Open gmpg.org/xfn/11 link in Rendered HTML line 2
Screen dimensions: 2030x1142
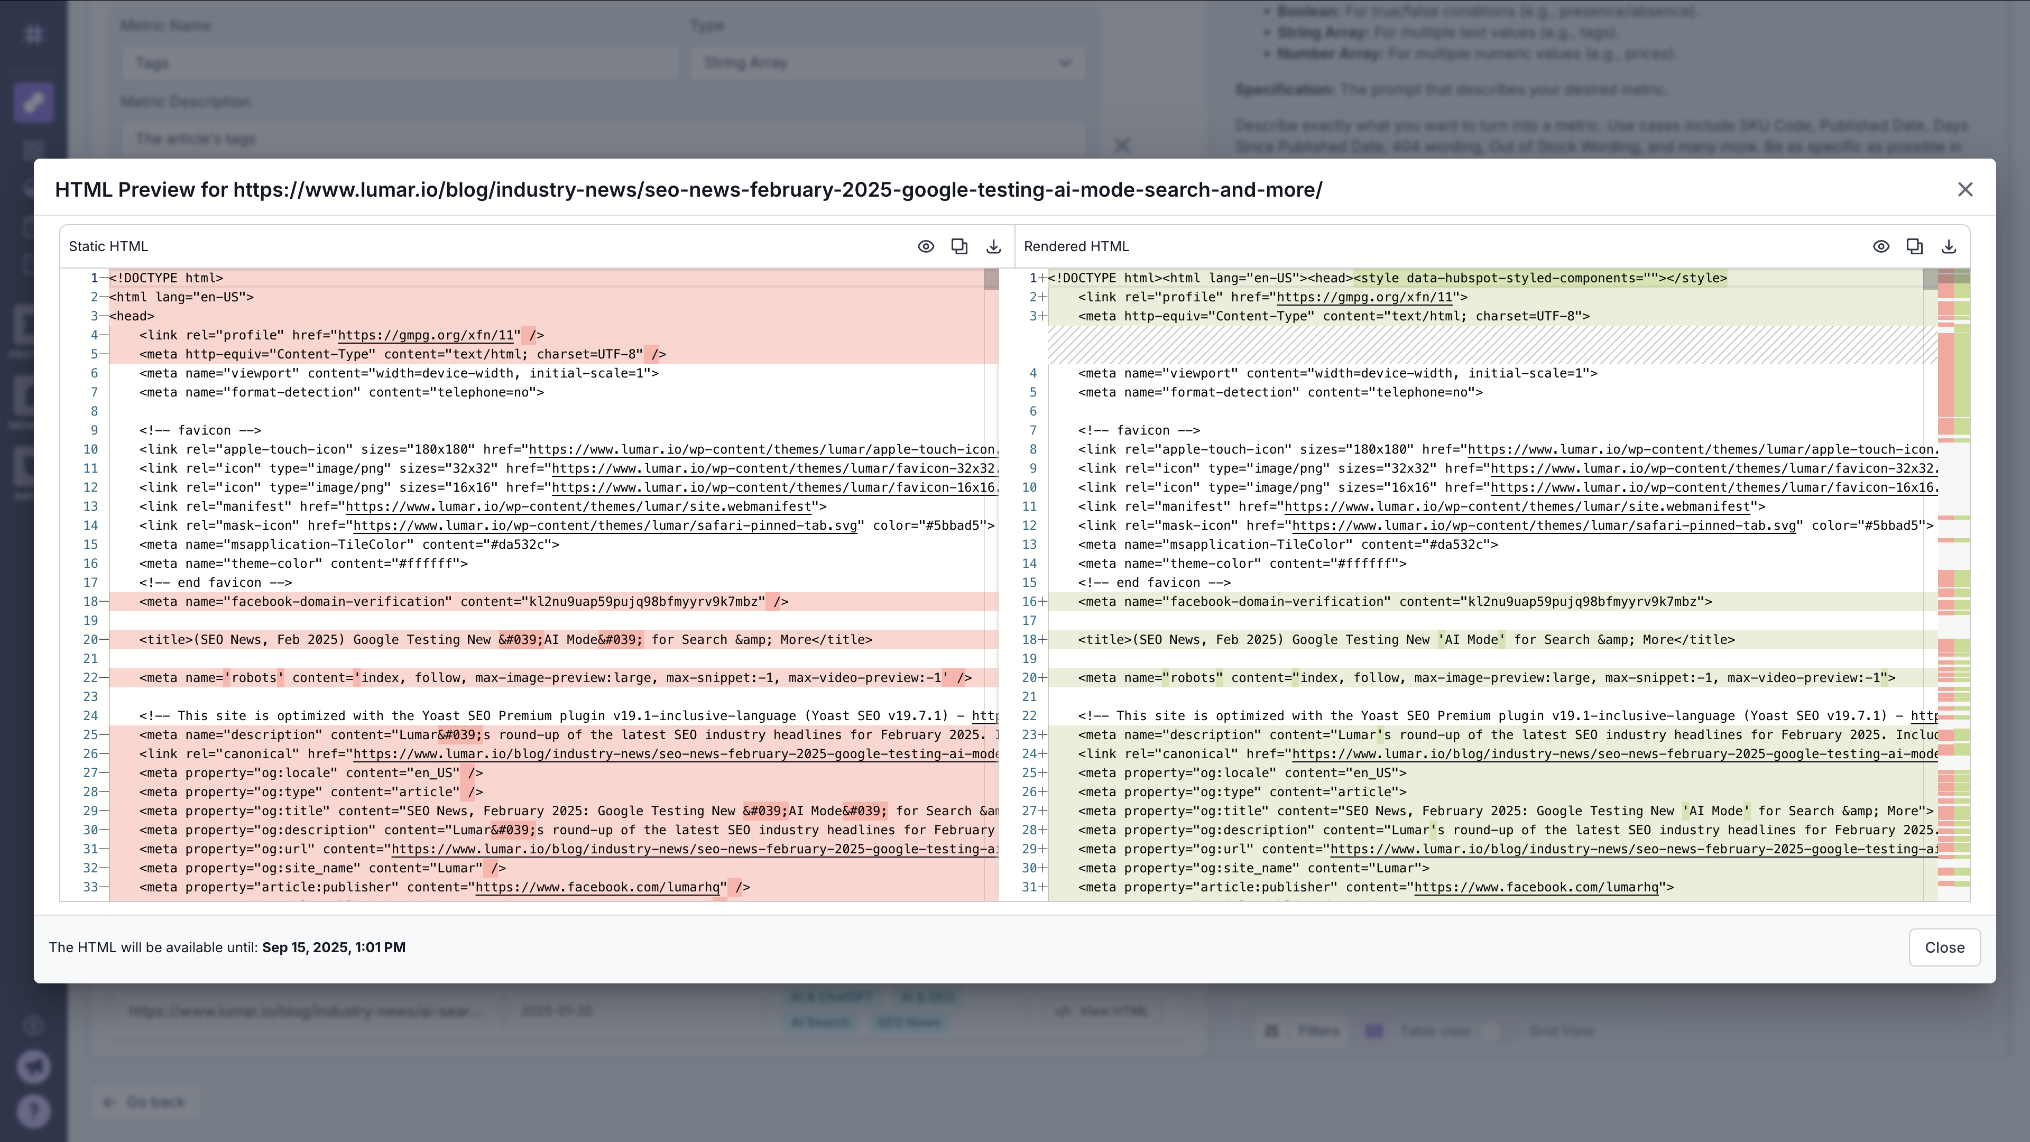pyautogui.click(x=1364, y=297)
